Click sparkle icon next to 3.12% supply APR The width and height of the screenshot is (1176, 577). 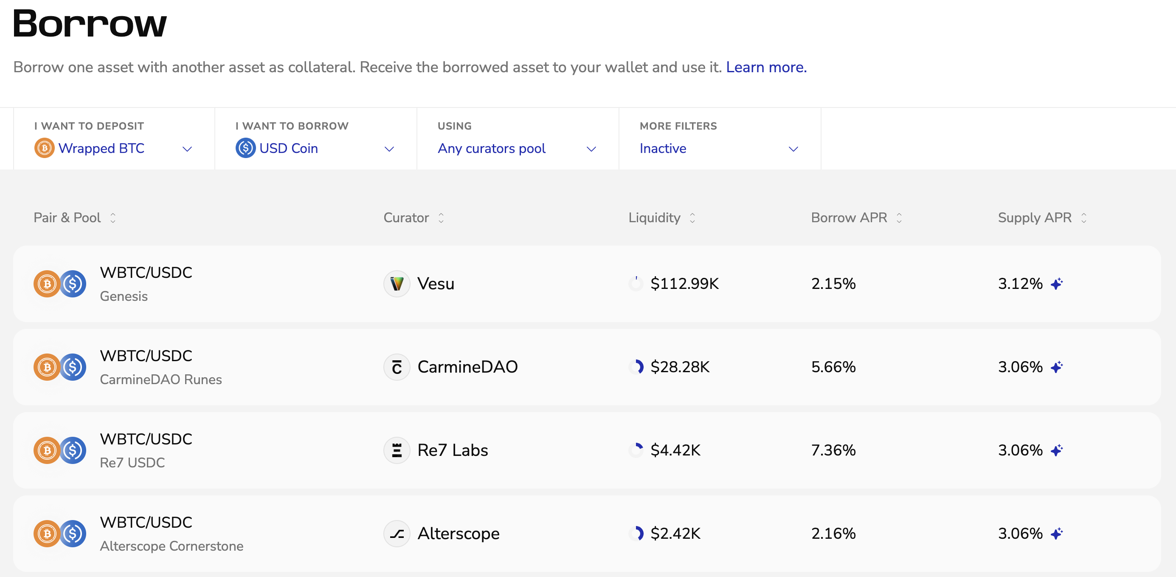pyautogui.click(x=1056, y=284)
